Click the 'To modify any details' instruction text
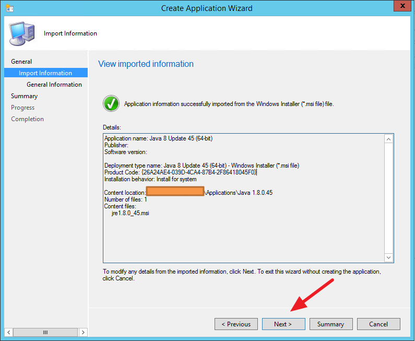The image size is (415, 341). [x=242, y=275]
